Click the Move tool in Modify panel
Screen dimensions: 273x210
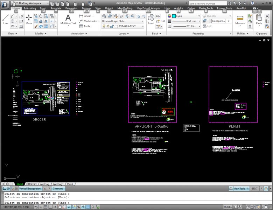point(29,19)
